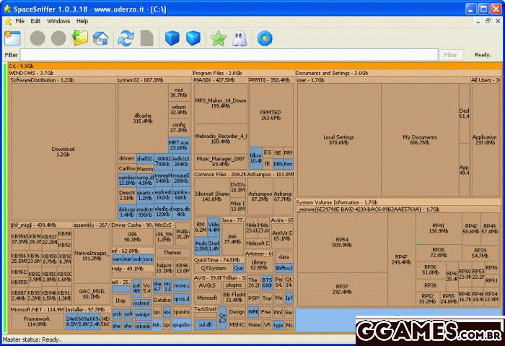Viewport: 505px width, 346px height.
Task: Select the dllcache 315.4Mb folder block
Action: (142, 118)
